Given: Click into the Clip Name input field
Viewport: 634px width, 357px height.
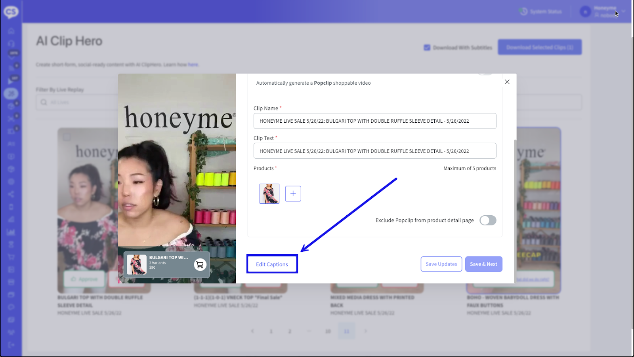Looking at the screenshot, I should (x=374, y=121).
